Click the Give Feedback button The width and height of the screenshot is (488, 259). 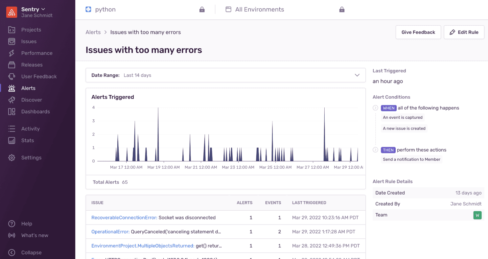(418, 32)
